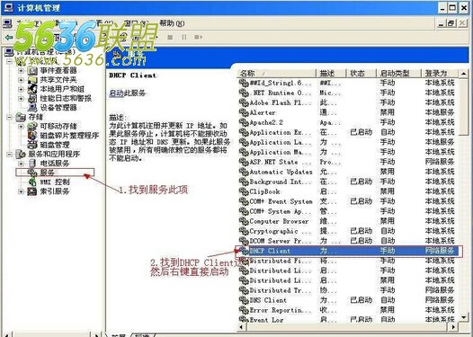Sort services by 启动类型 column
This screenshot has height=337, width=473.
point(398,74)
